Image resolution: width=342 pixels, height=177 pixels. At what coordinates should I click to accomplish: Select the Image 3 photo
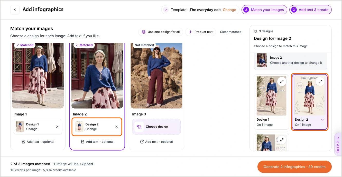[156, 76]
